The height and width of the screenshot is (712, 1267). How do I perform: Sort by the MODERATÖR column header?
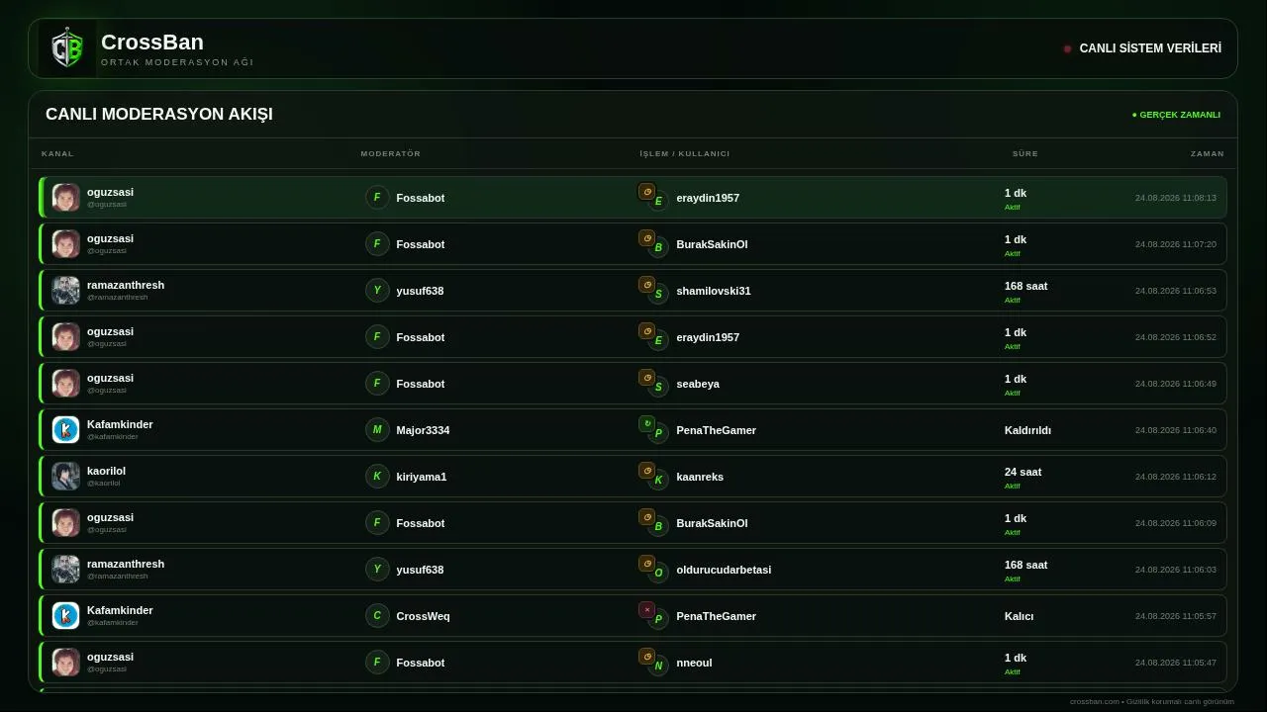tap(390, 153)
